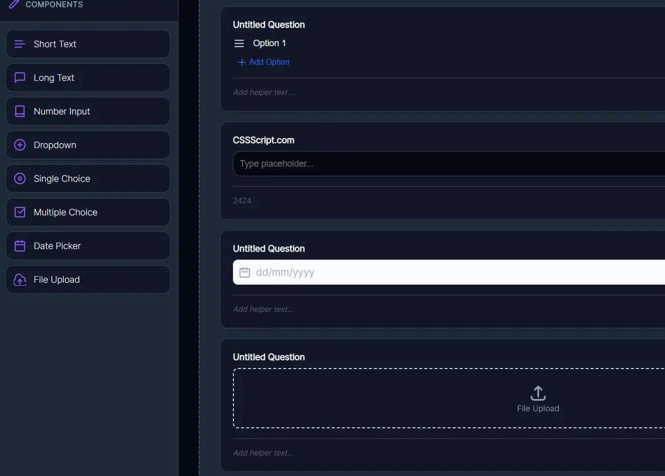This screenshot has width=665, height=476.
Task: Click the drag handle next to Option 1
Action: 239,43
